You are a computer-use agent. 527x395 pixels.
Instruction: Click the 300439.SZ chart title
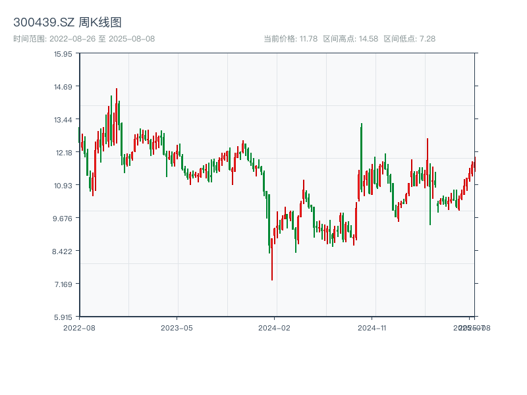67,22
